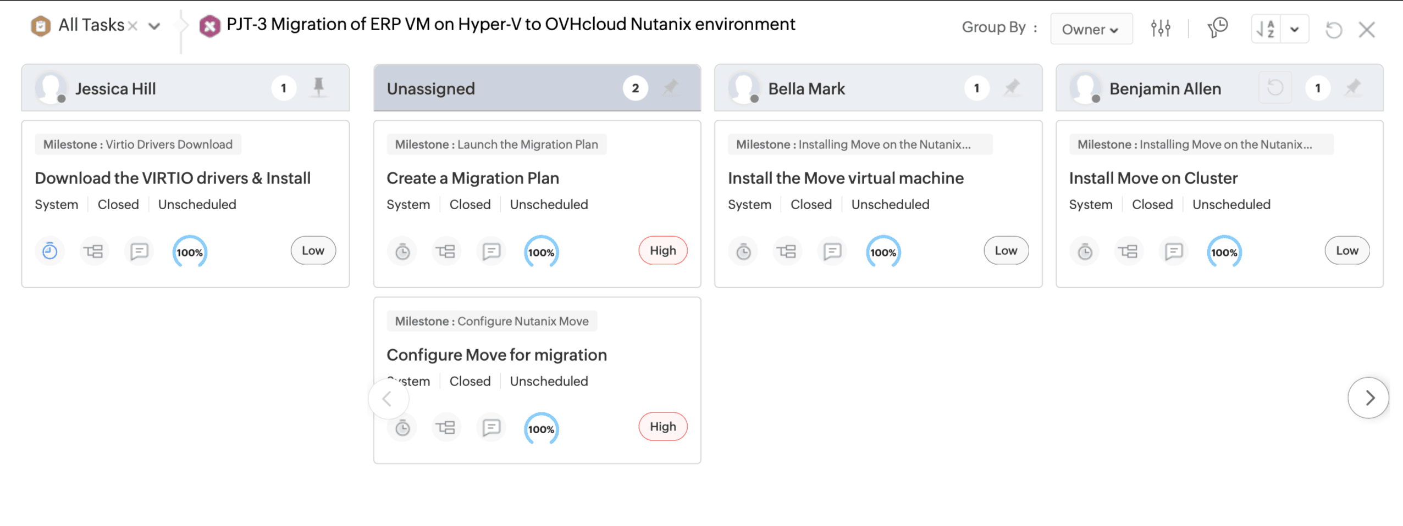Click the 100% progress circle on Download VIRTIO drivers card
Screen dimensions: 1403x526
point(190,252)
